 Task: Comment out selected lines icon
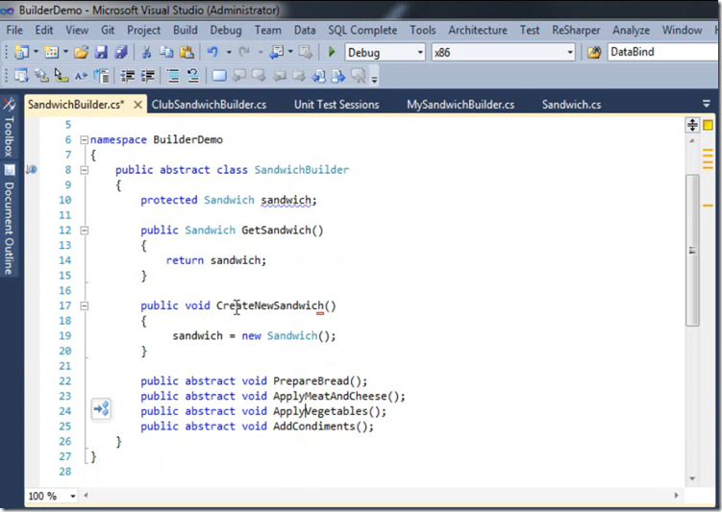[173, 76]
